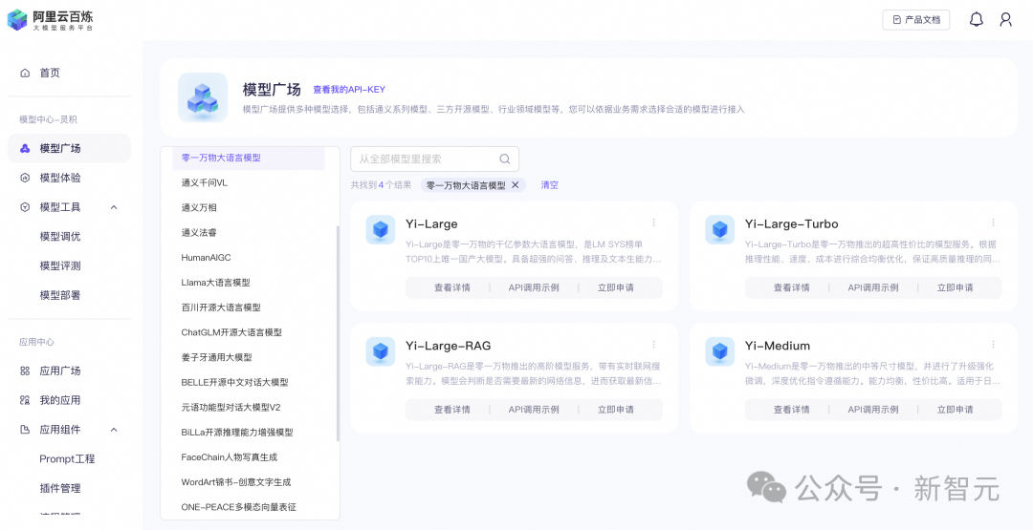Viewport: 1033px width, 530px height.
Task: Click 立即申请 on Yi-Large card
Action: (615, 288)
